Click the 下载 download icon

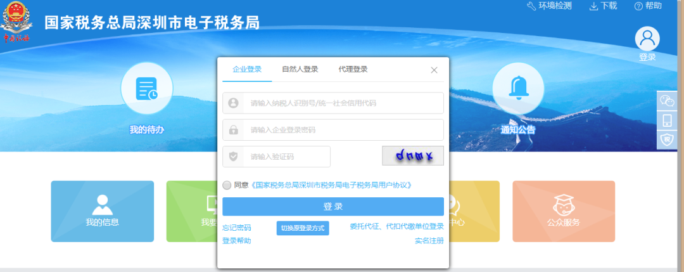click(x=593, y=6)
